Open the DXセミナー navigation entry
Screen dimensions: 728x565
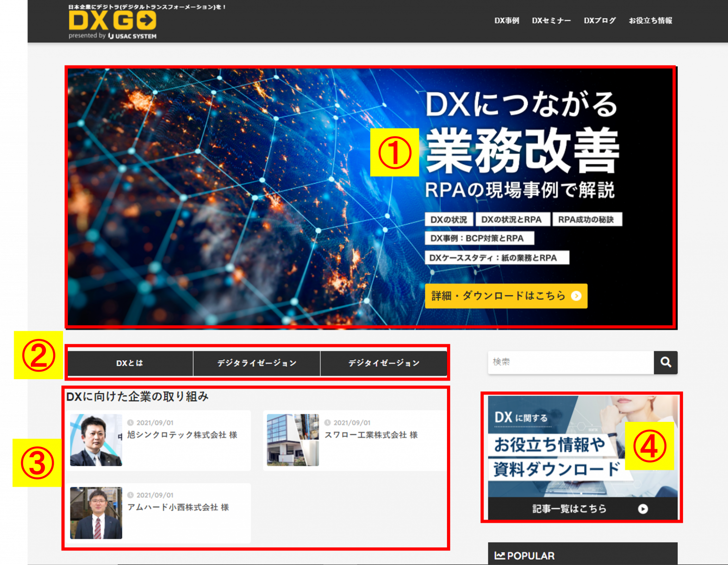(x=552, y=20)
